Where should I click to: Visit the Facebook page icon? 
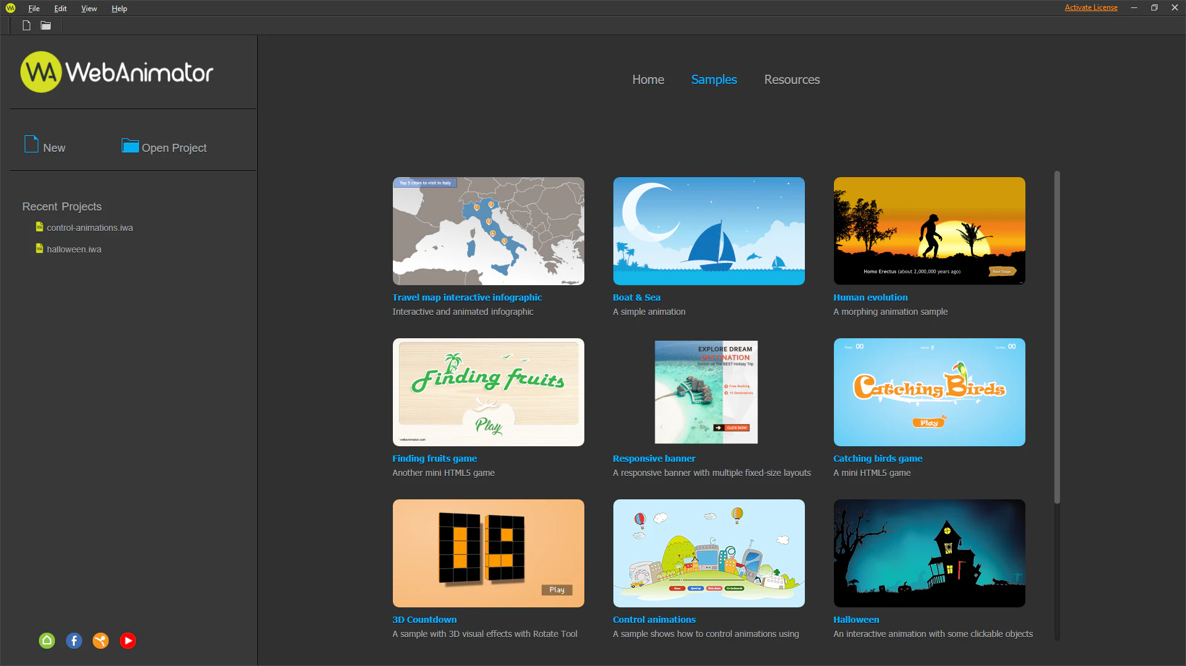(x=74, y=641)
